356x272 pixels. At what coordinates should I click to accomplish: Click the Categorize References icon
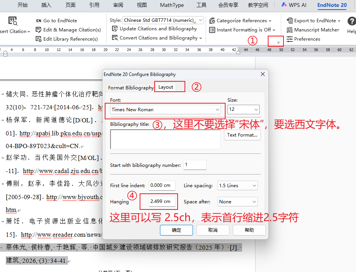(x=212, y=21)
